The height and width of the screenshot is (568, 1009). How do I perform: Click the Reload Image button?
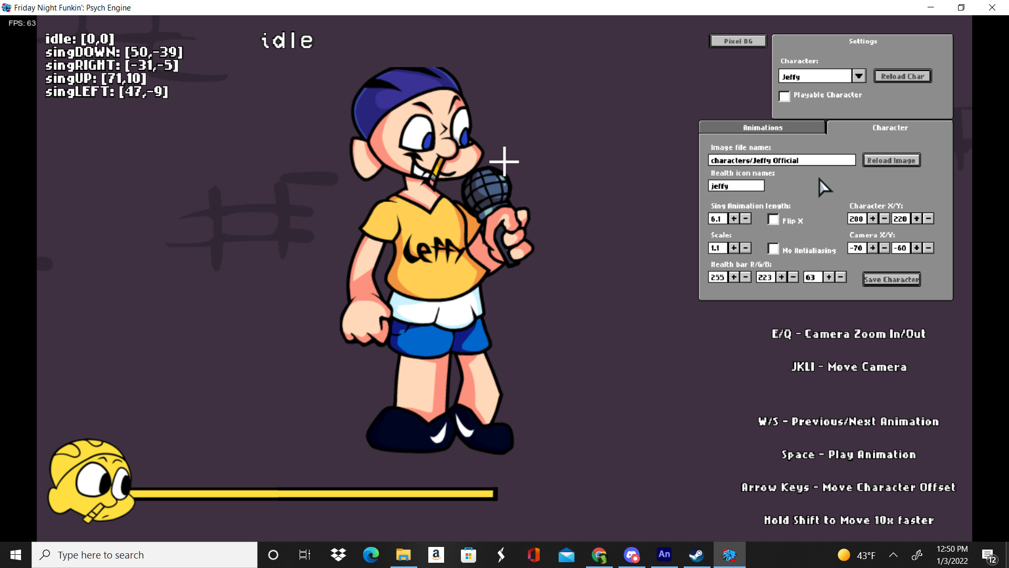[891, 160]
